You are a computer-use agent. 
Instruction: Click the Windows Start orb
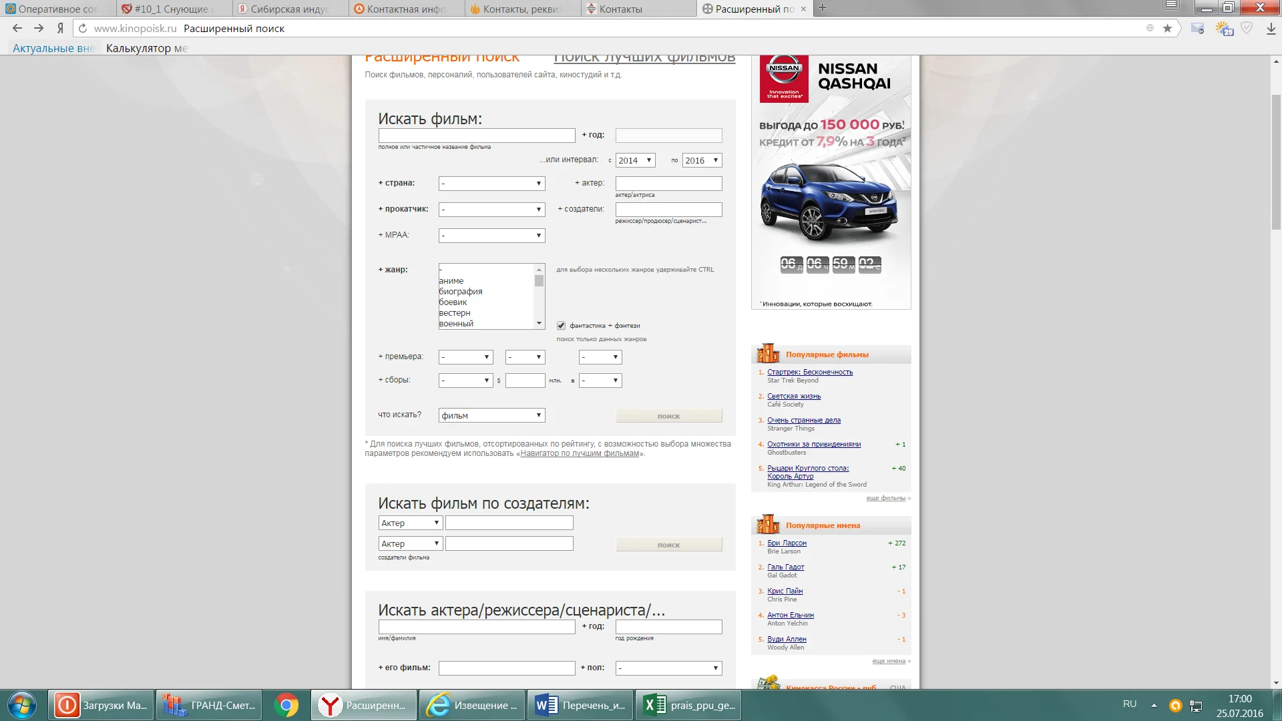[x=21, y=705]
